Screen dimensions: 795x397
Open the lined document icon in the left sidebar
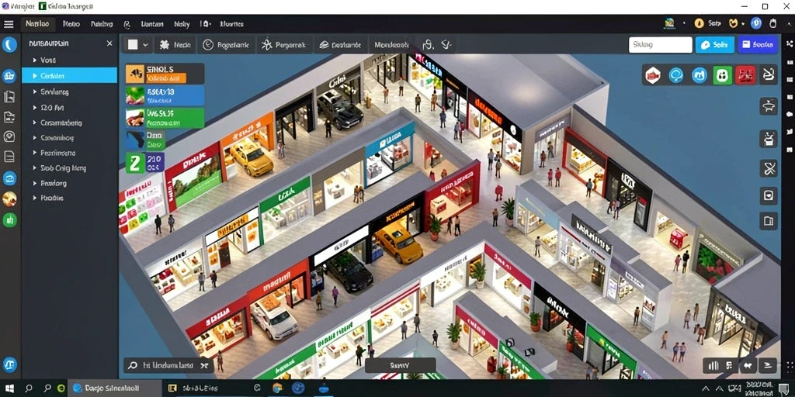pos(9,157)
